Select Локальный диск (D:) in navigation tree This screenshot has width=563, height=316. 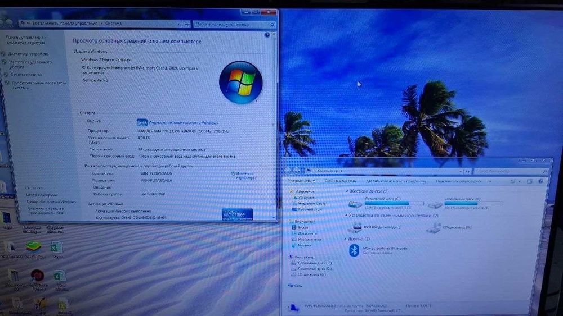314,269
